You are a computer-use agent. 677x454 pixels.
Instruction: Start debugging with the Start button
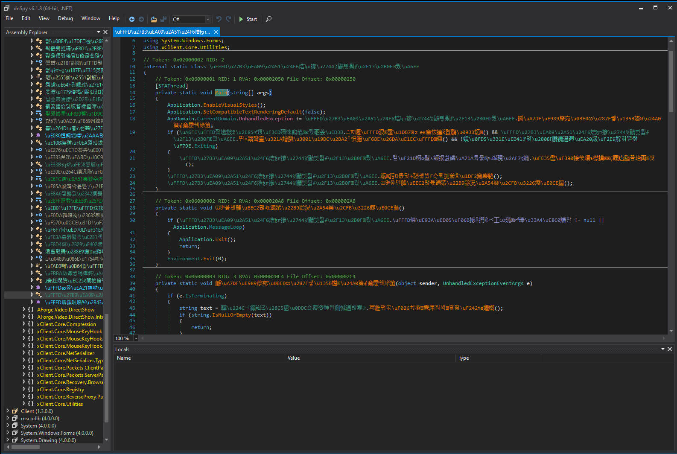coord(248,19)
